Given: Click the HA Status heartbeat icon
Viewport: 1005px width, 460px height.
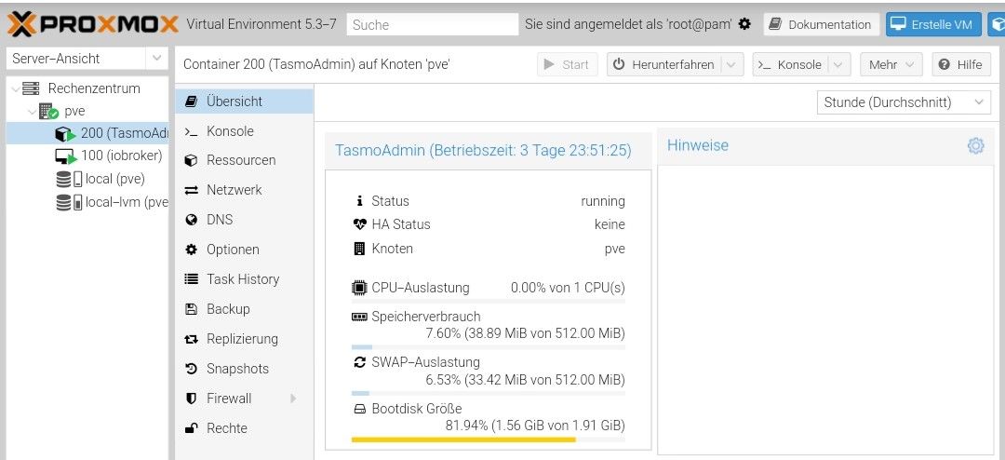Looking at the screenshot, I should (x=359, y=224).
